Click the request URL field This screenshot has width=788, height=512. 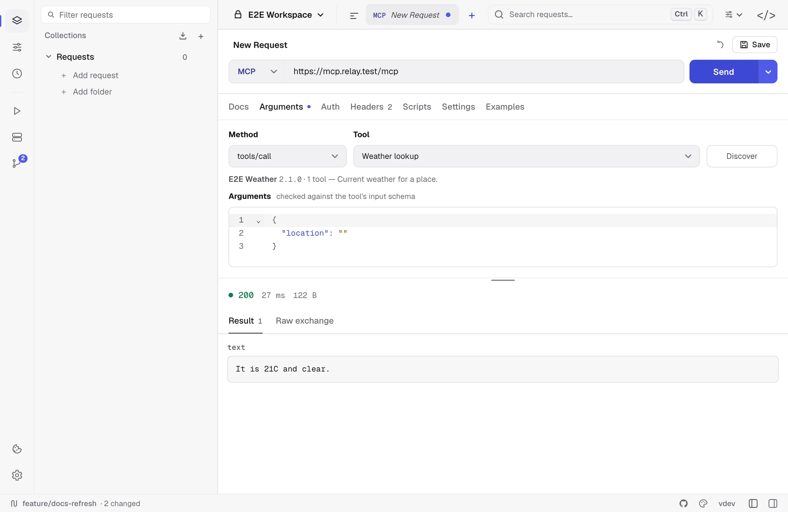(483, 72)
